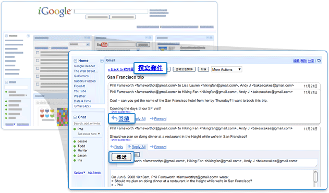Click the 刪除 delete button beside More Actions
The image size is (329, 193).
point(203,69)
